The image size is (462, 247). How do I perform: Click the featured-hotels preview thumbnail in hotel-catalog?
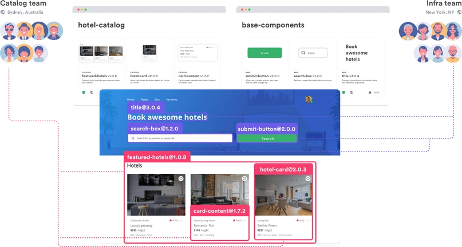101,53
